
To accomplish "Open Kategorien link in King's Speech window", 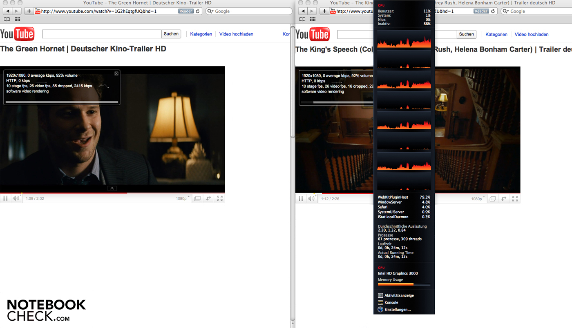I will click(x=496, y=35).
